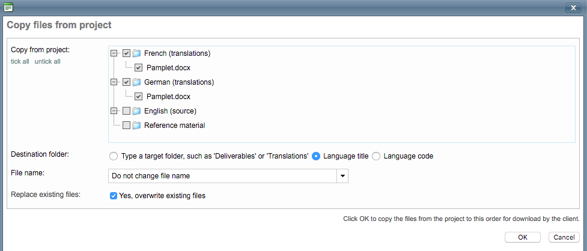Tick the English (source) checkbox

click(126, 111)
